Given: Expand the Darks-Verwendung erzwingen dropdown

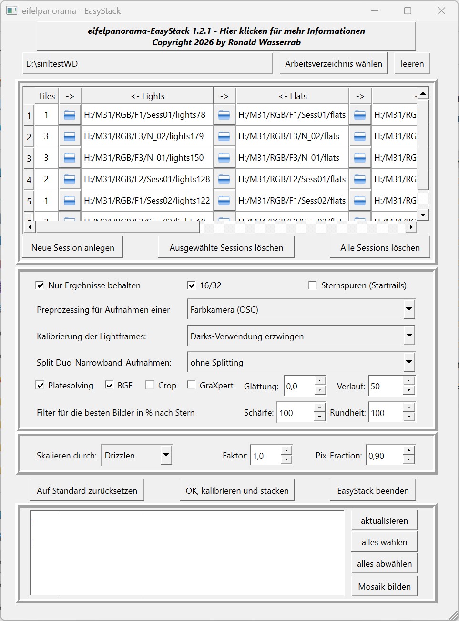Looking at the screenshot, I should point(409,336).
